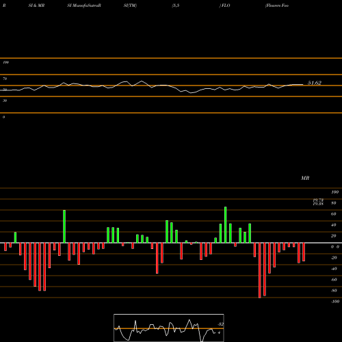
Task: Click the MR label above the histogram
Action: pyautogui.click(x=305, y=178)
